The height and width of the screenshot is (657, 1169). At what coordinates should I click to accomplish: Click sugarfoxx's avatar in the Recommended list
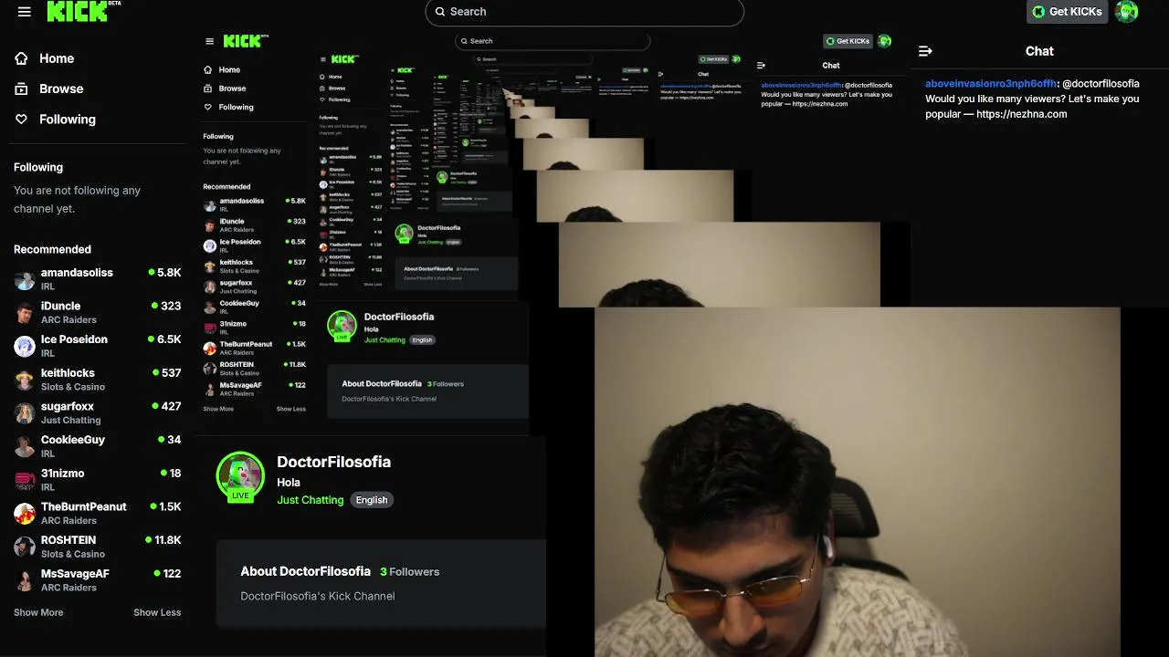click(25, 413)
